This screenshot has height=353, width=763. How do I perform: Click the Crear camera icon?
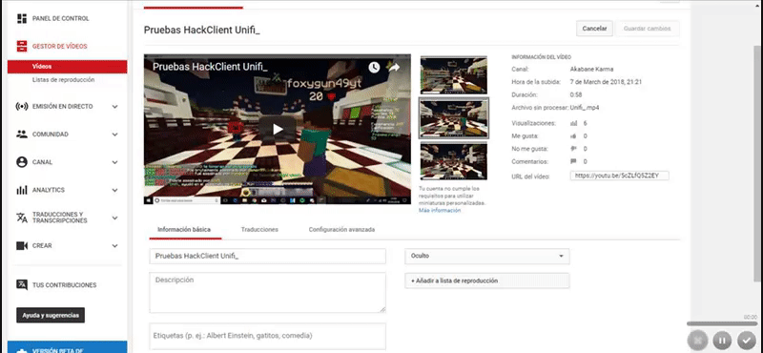click(21, 246)
